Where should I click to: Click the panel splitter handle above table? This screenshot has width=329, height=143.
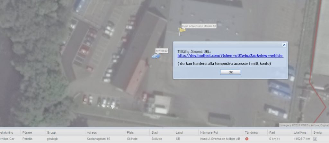(x=163, y=128)
